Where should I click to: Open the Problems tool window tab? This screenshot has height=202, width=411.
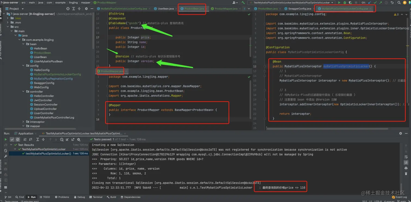(x=62, y=197)
